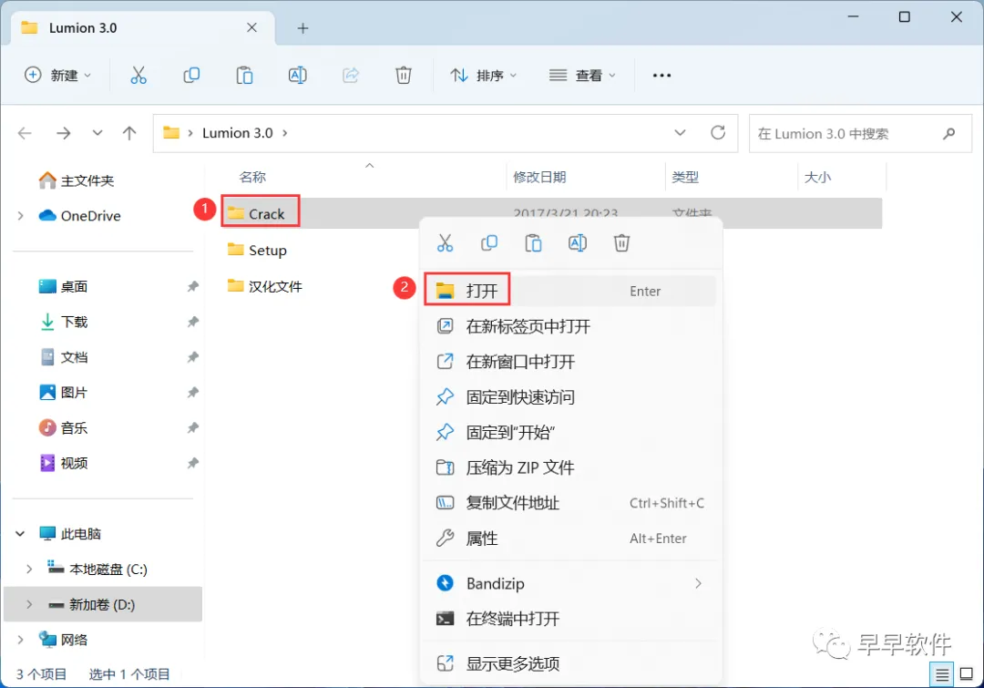Switch to large icons view in the status bar

pos(967,675)
